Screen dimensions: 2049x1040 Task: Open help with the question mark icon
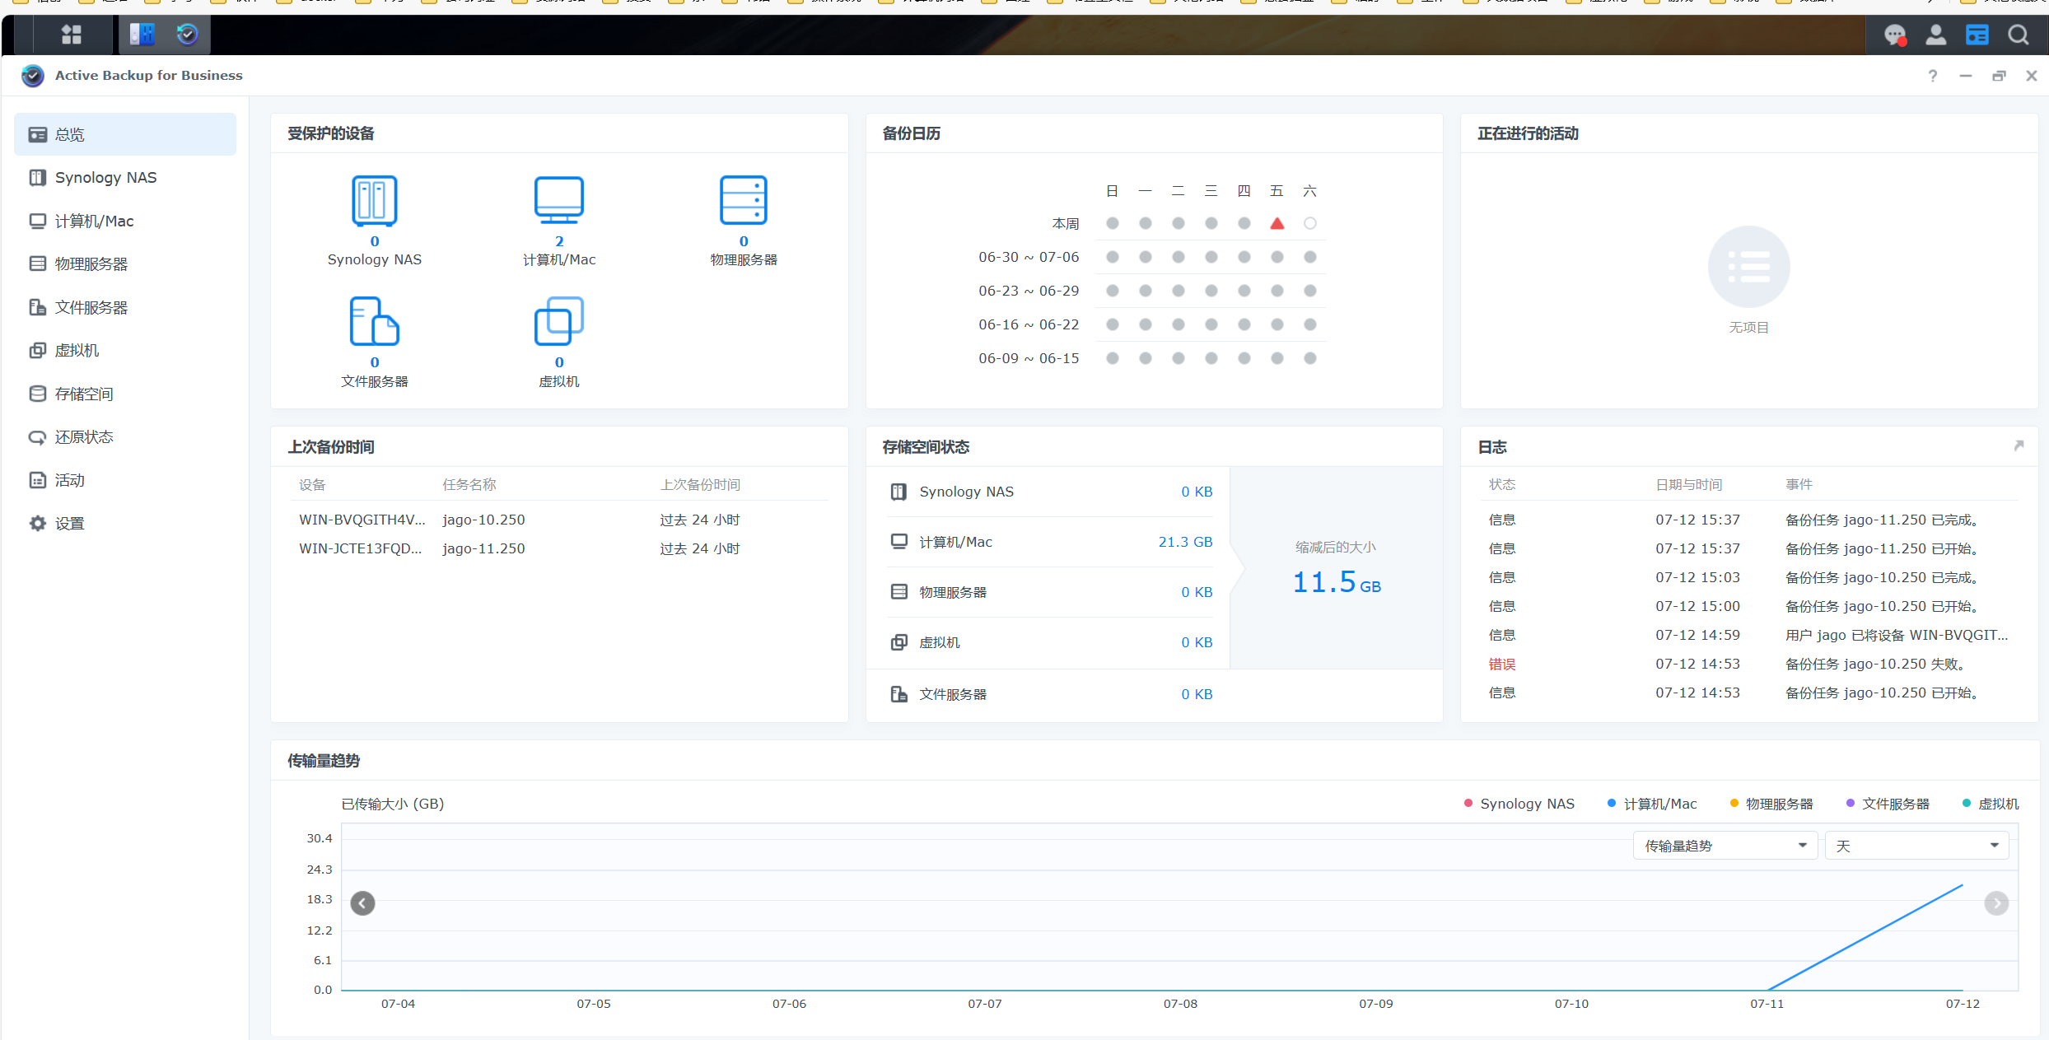tap(1933, 76)
